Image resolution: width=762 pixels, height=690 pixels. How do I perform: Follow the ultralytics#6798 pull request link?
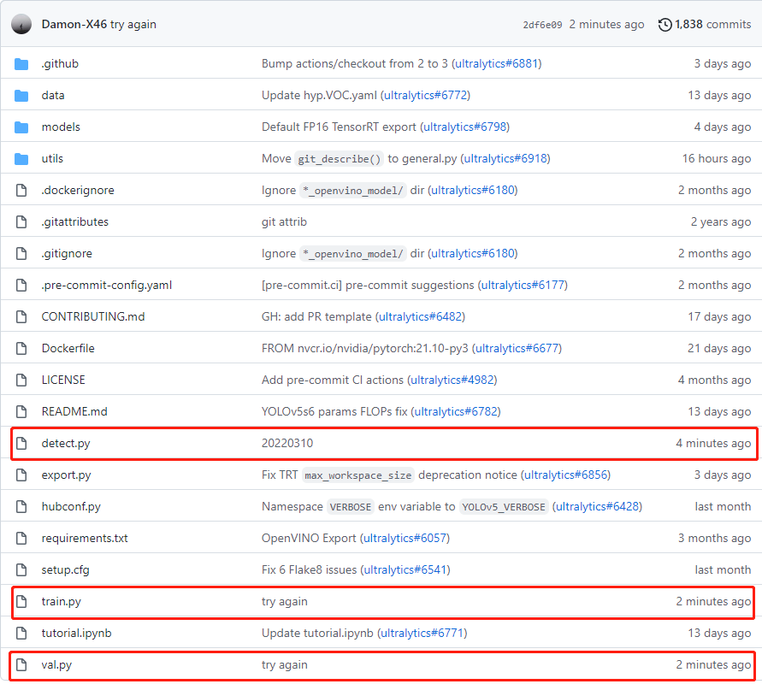click(x=464, y=127)
